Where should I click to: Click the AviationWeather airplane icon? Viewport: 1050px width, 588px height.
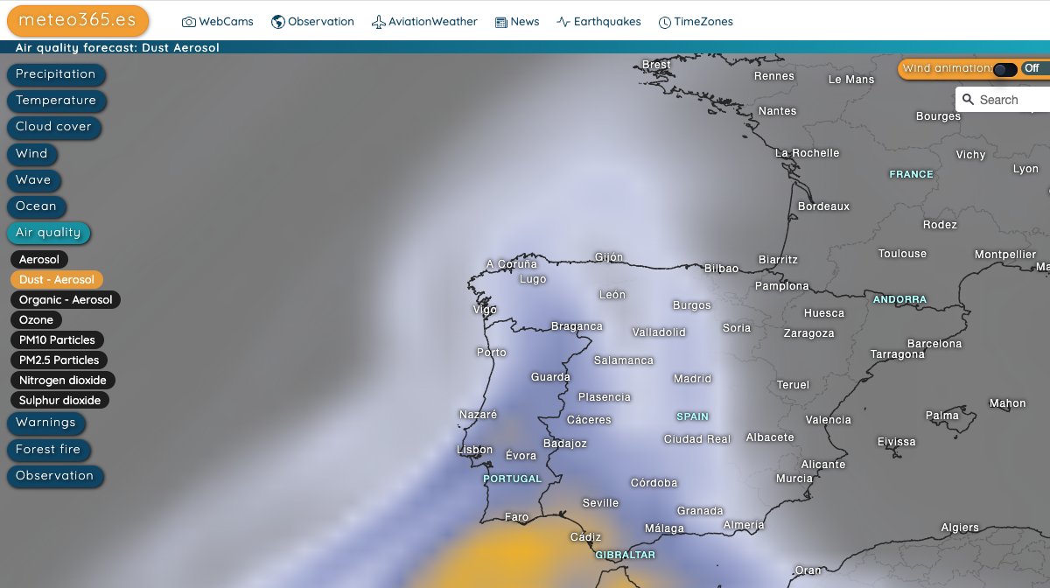coord(378,22)
